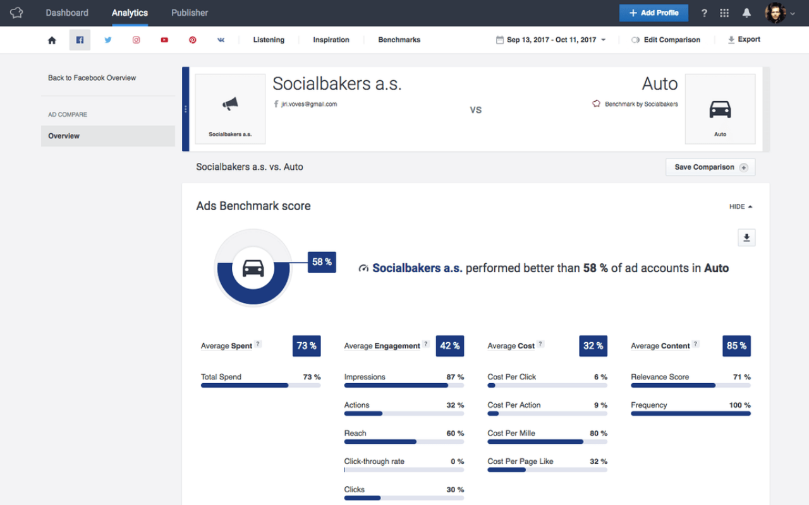
Task: Open the date range dropdown
Action: [551, 40]
